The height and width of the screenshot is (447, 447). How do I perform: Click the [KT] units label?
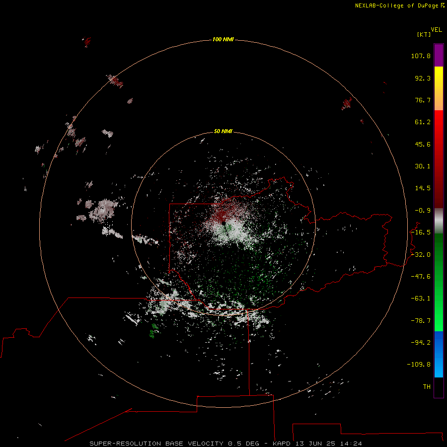coord(424,34)
